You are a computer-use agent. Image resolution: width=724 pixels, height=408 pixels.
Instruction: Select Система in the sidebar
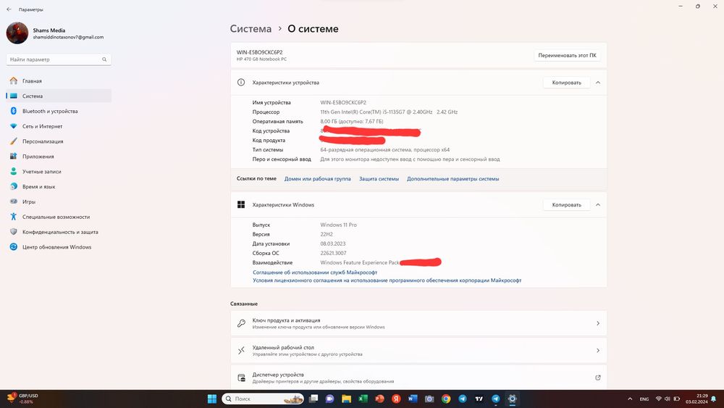(x=59, y=96)
